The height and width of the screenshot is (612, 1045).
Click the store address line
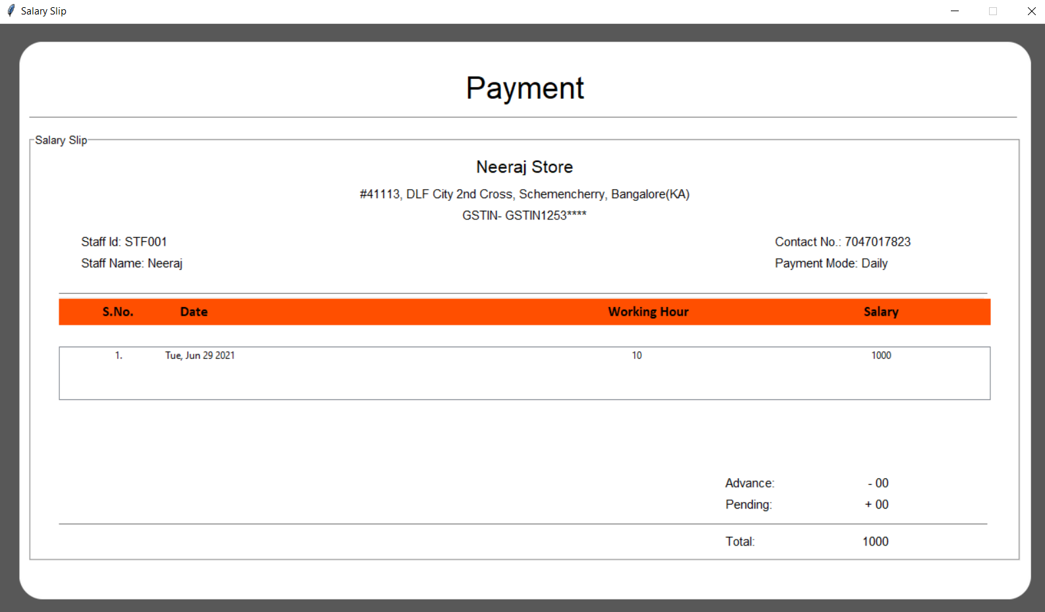point(524,194)
